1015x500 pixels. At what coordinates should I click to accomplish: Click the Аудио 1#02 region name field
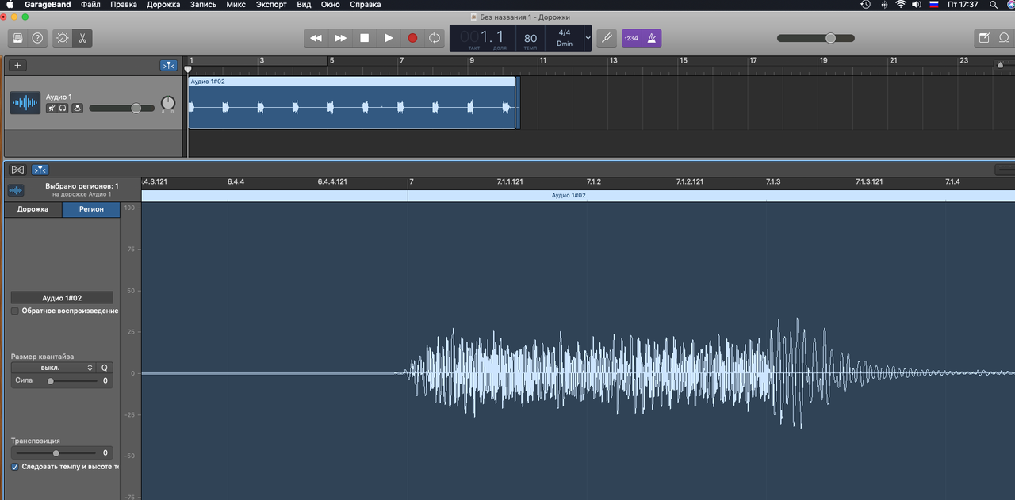(x=62, y=298)
